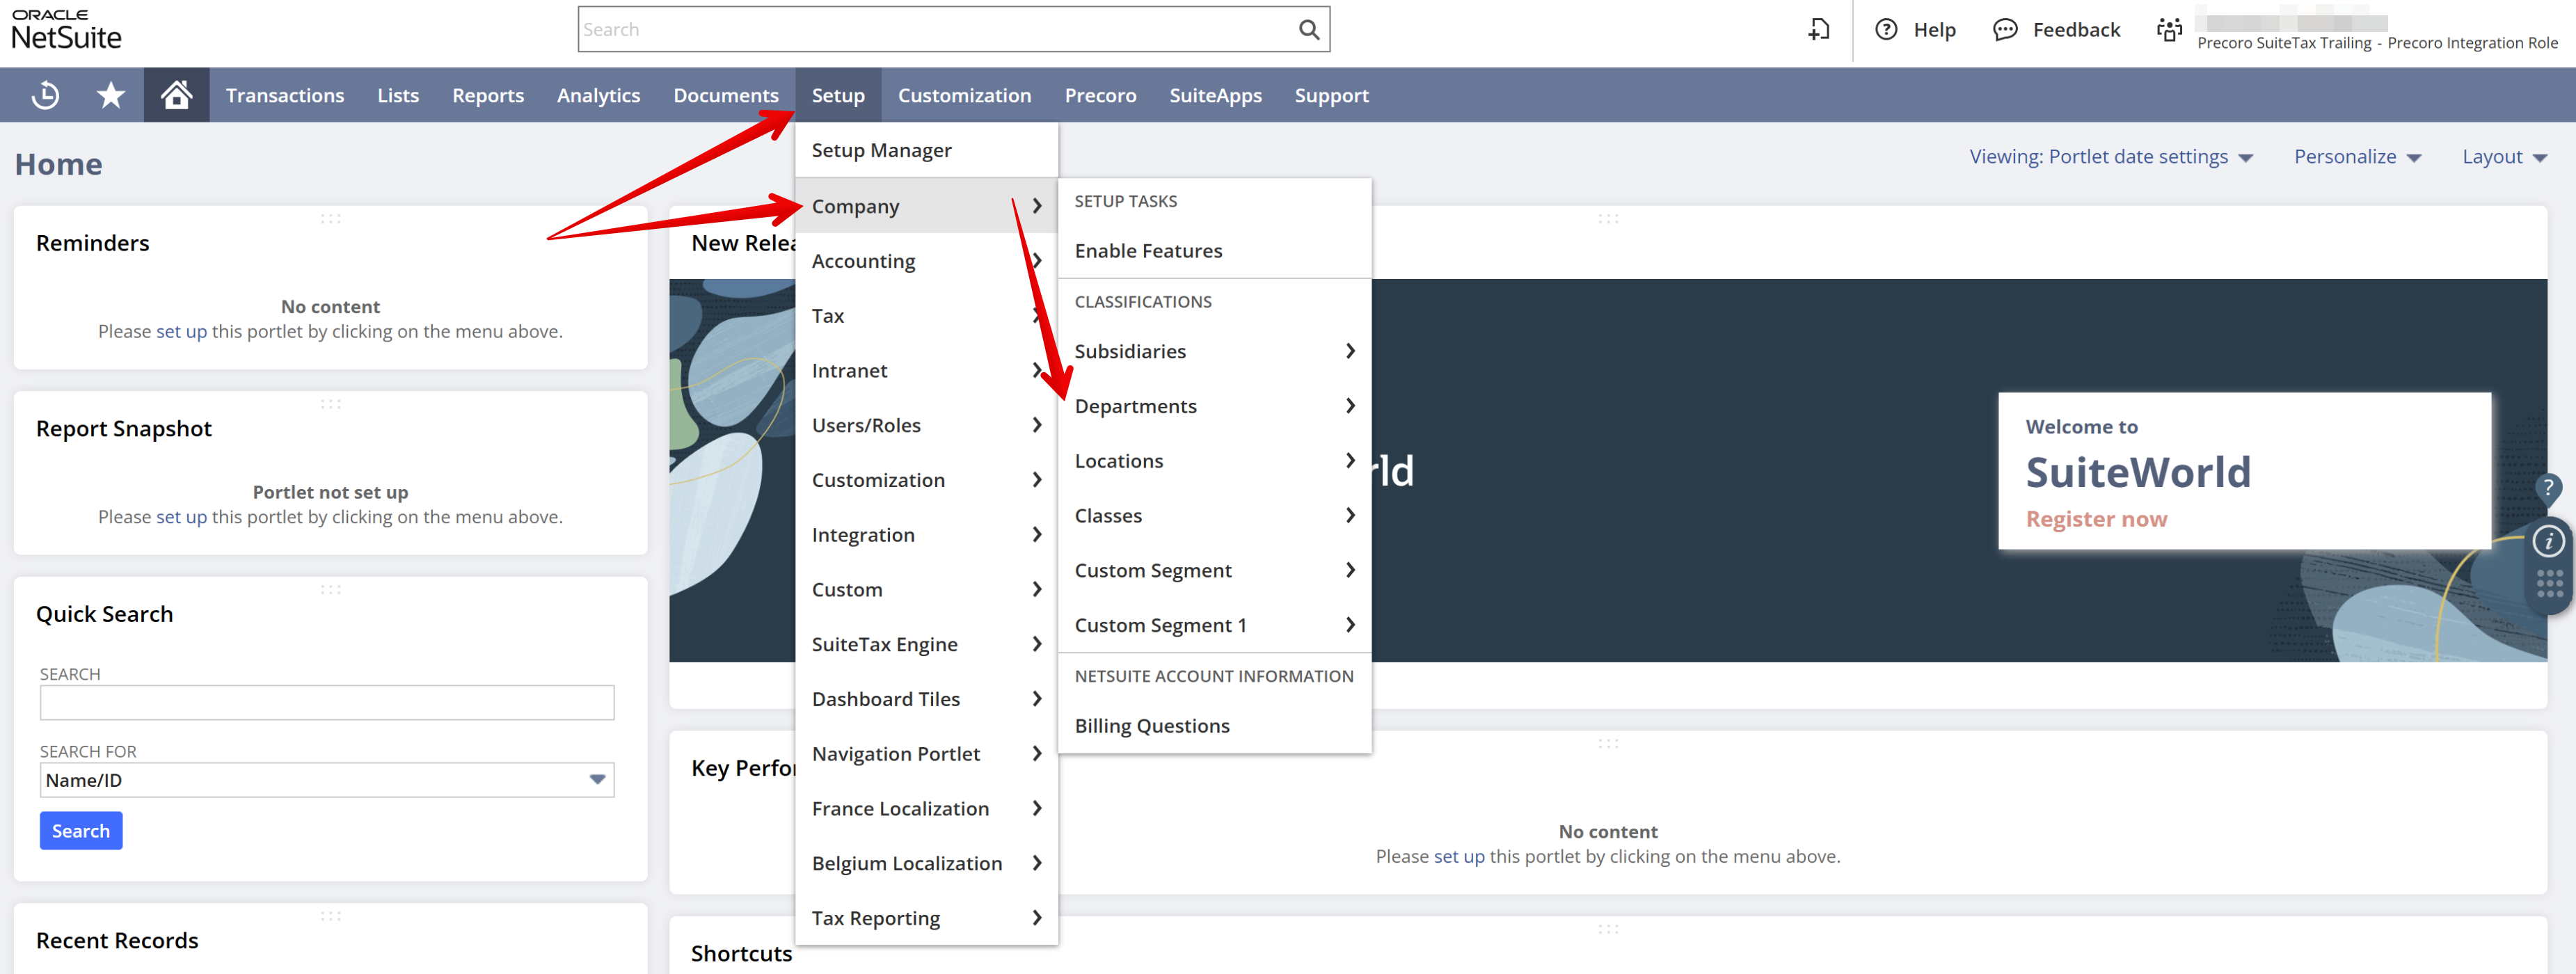This screenshot has height=974, width=2576.
Task: Click the Quick Search text field
Action: click(x=327, y=702)
